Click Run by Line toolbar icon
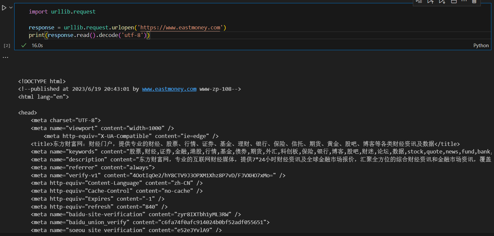The image size is (494, 236). pos(419,1)
